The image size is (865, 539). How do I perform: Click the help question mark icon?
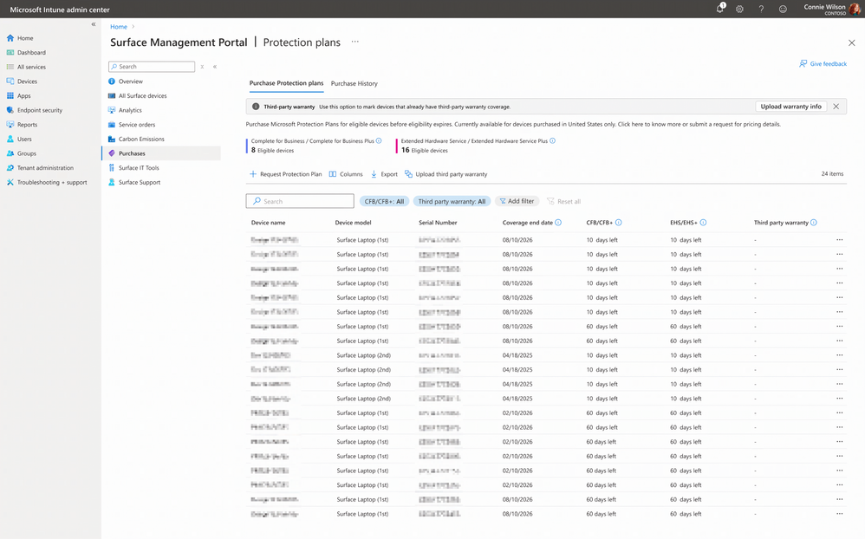point(761,9)
